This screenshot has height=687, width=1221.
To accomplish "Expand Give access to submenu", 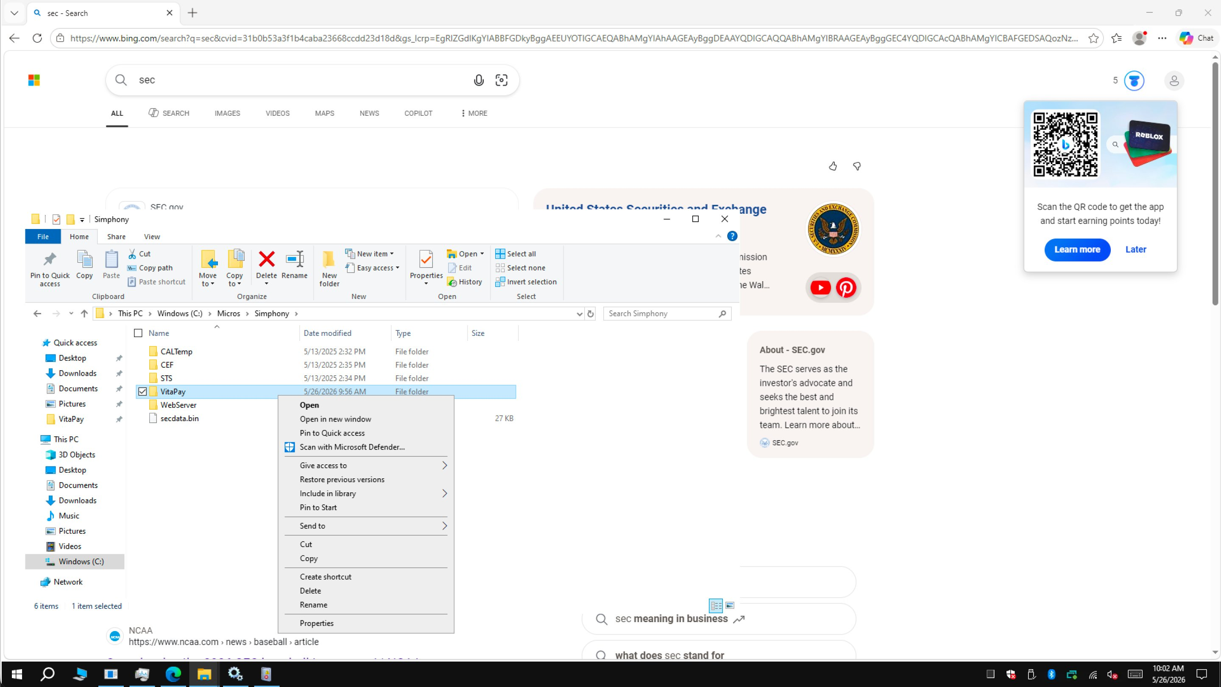I will (366, 466).
